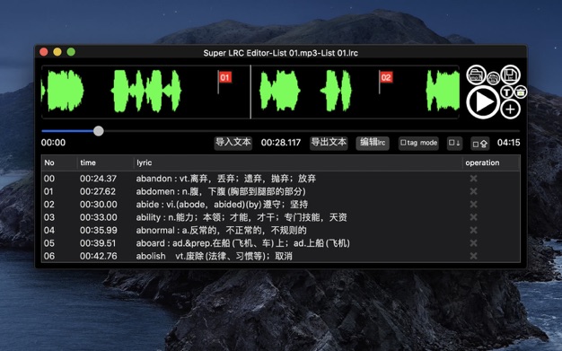The image size is (562, 351).
Task: Select the aboard lyric line
Action: [242, 242]
